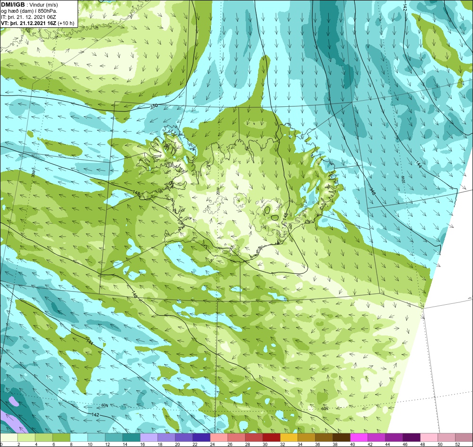Select the 'og hæð (dam) í 850hPa.' line
The image size is (473, 447).
point(29,11)
